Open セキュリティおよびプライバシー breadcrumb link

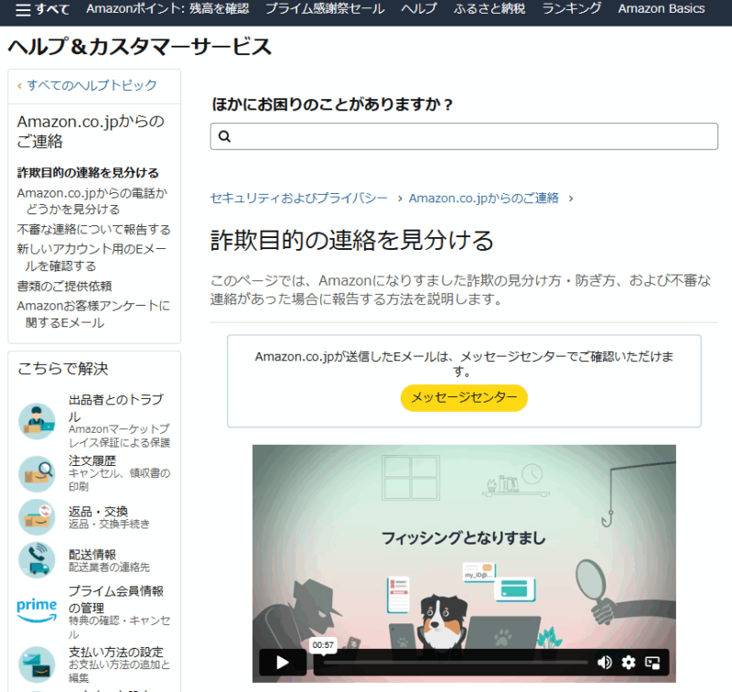299,198
